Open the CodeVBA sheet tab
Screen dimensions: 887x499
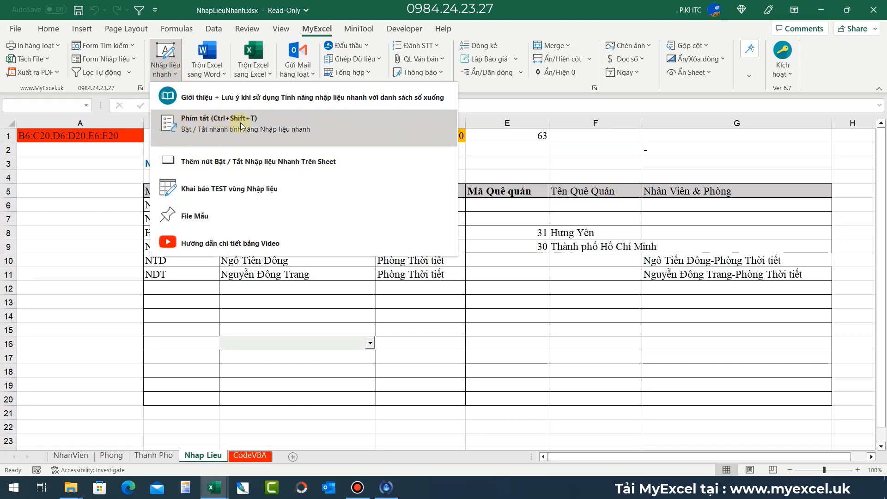249,456
